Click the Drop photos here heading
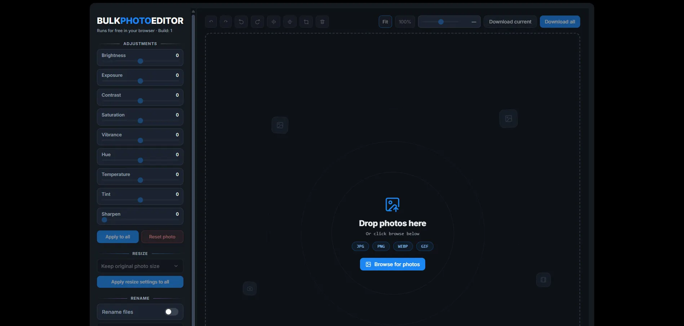 point(392,223)
